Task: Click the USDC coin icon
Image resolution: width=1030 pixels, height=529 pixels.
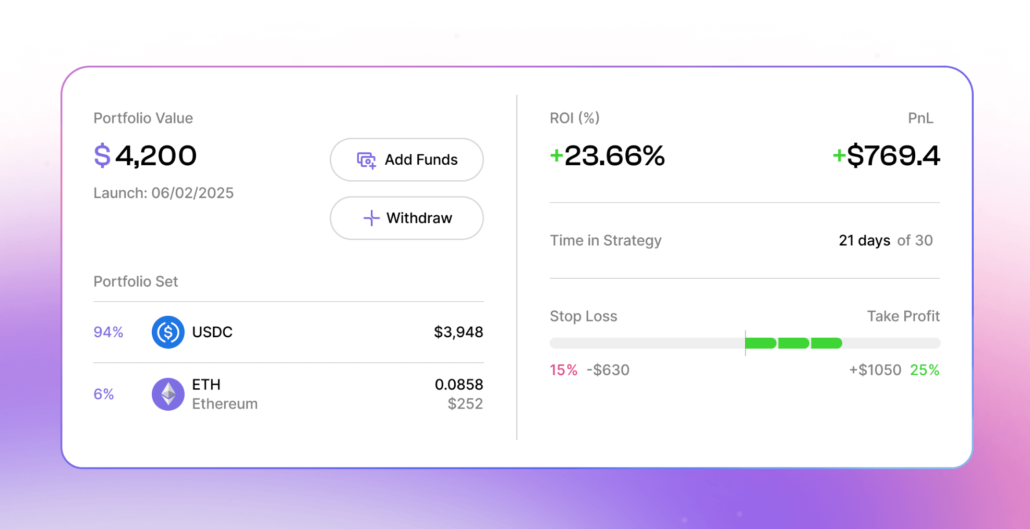Action: point(168,332)
